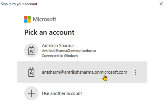Screen dimensions: 165x108
Task: Select the Antriksh Sharma account name
Action: click(58, 46)
